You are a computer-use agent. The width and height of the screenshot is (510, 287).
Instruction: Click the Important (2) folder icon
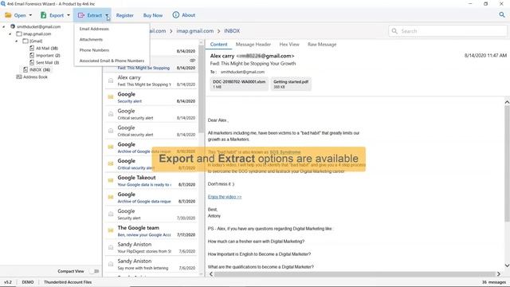tap(32, 55)
